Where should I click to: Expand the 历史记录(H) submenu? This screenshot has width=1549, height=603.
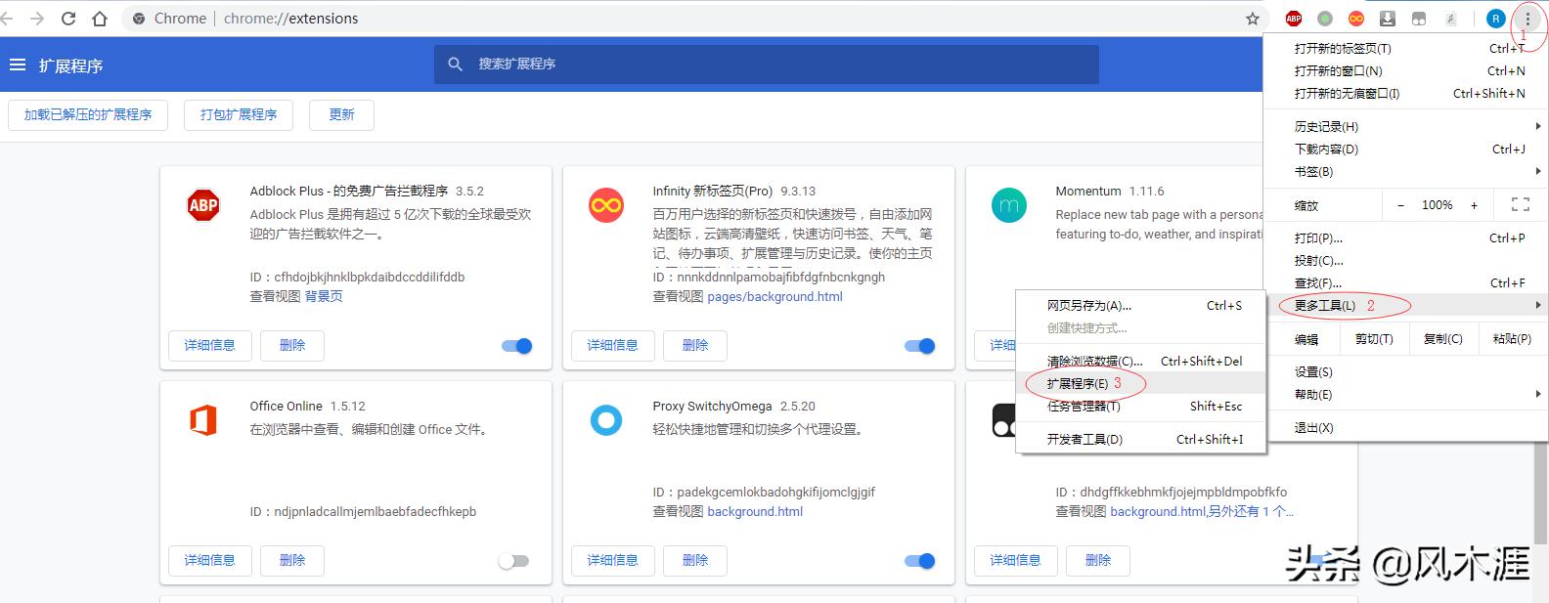(x=1408, y=126)
